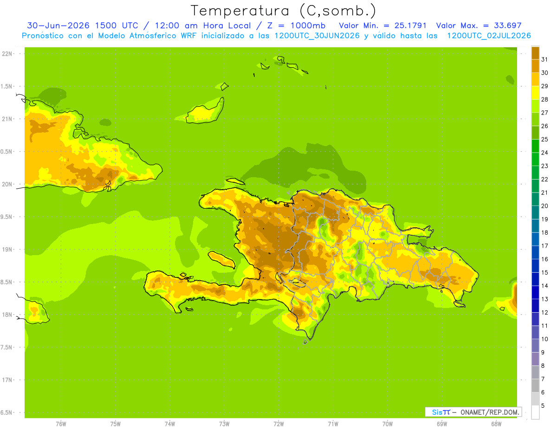
Task: Click the colorbar label '10'
Action: coord(544,339)
